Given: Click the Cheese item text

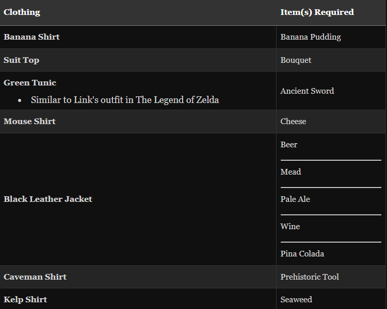Looking at the screenshot, I should tap(293, 122).
